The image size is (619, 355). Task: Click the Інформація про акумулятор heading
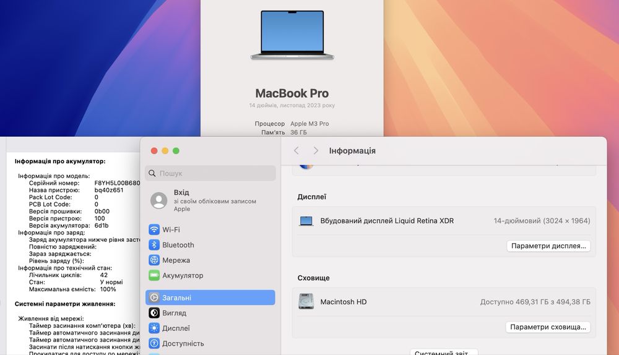pyautogui.click(x=60, y=161)
